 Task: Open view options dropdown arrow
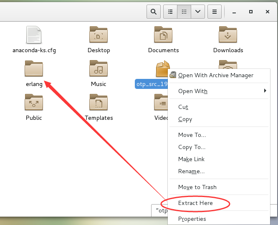tap(198, 12)
